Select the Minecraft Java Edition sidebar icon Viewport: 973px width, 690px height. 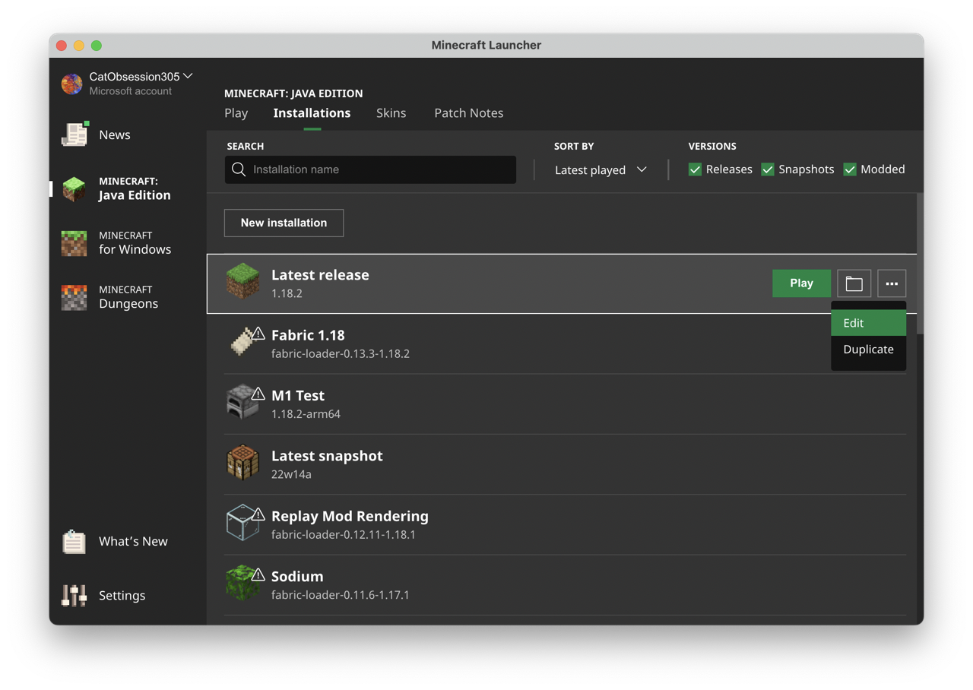point(72,188)
